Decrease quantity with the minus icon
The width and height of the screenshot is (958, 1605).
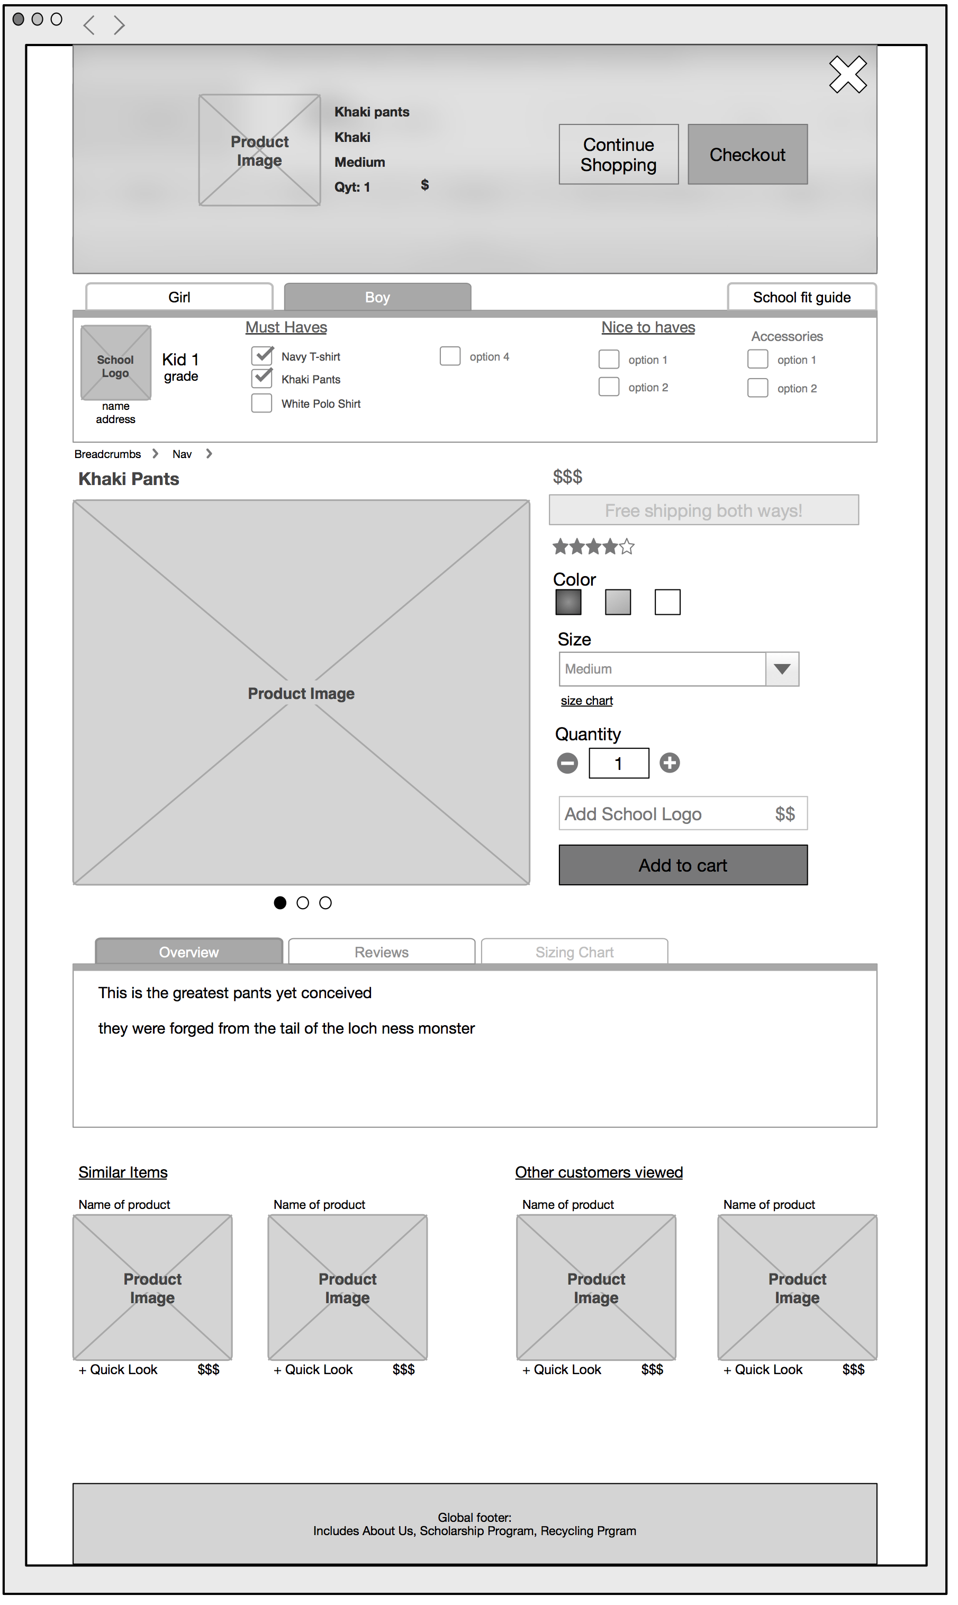[x=567, y=762]
